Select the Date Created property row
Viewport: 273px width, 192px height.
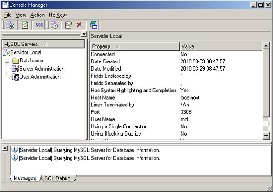coord(176,61)
